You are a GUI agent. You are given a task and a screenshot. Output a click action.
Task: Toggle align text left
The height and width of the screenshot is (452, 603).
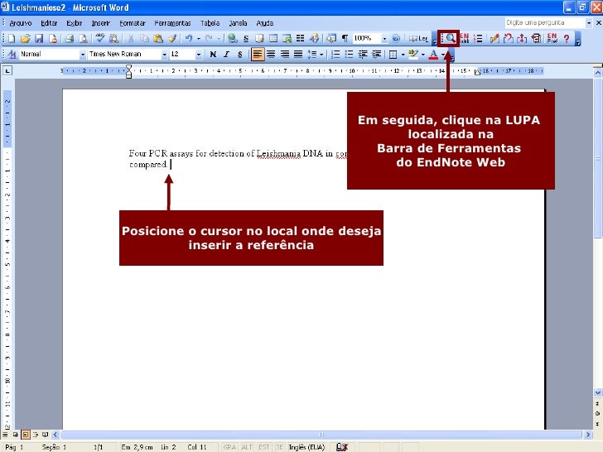(258, 54)
